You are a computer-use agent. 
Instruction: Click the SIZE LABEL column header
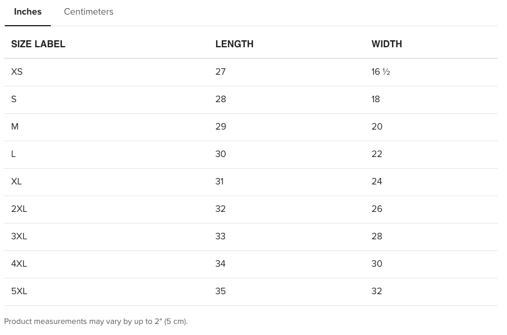point(38,44)
